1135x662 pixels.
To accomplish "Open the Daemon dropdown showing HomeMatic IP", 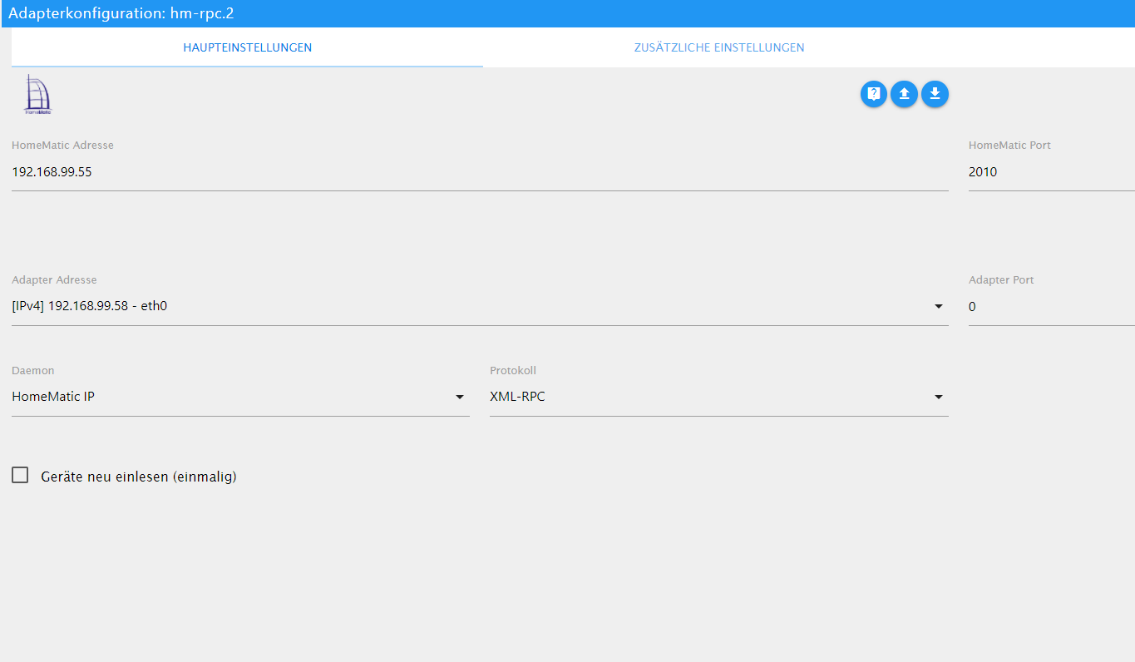I will click(240, 397).
